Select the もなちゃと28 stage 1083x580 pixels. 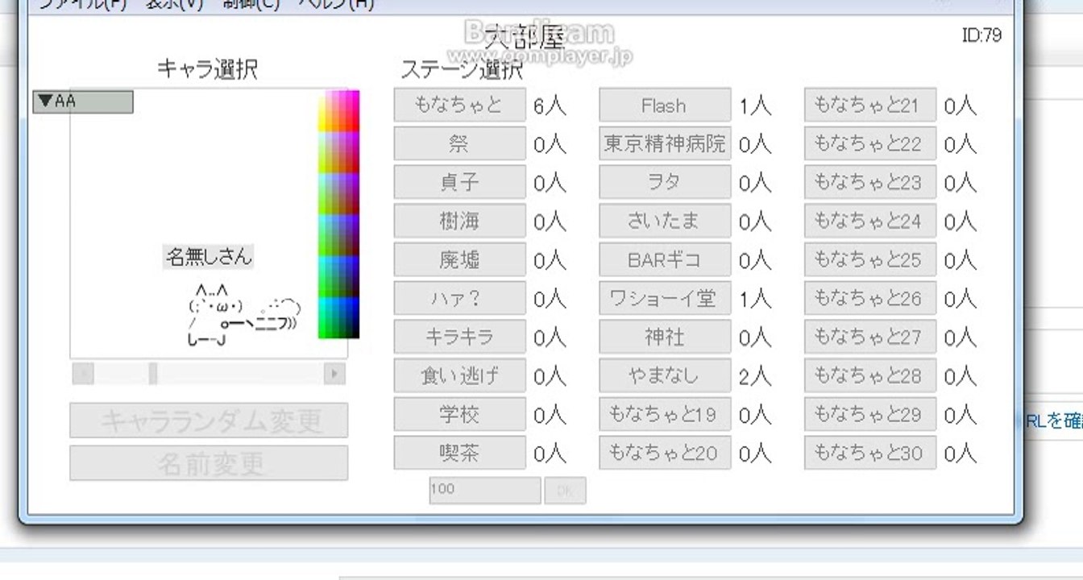[x=870, y=375]
